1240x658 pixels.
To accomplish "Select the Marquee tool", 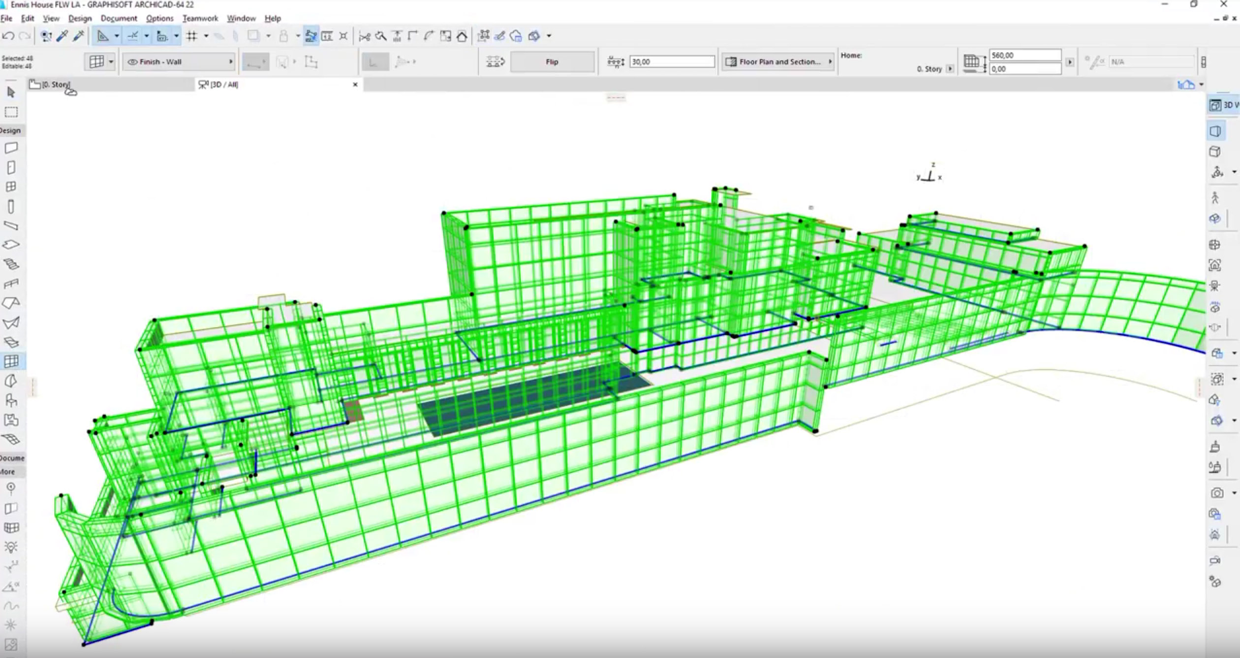I will [x=11, y=112].
